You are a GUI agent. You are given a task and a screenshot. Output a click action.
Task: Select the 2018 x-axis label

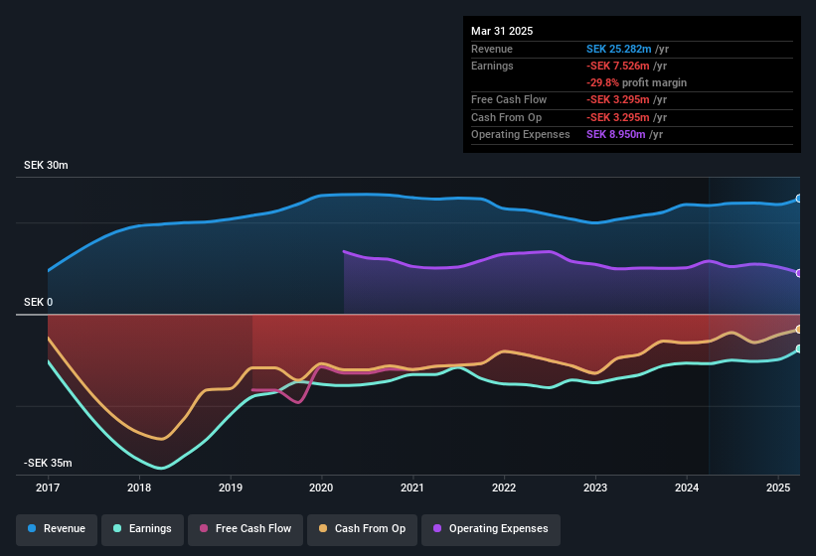coord(139,487)
